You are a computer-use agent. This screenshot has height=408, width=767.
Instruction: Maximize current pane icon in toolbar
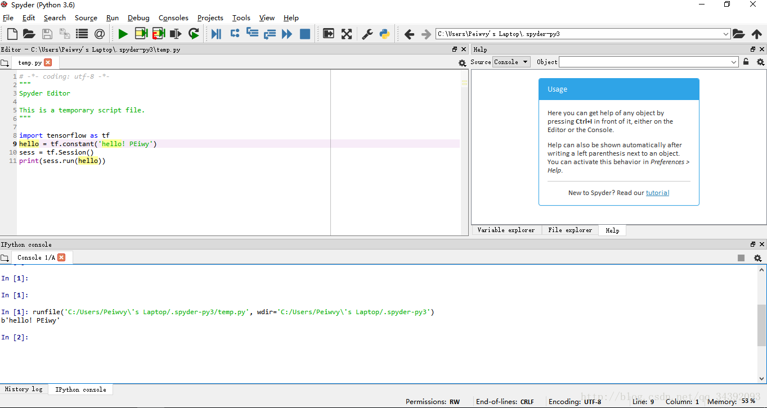tap(329, 34)
